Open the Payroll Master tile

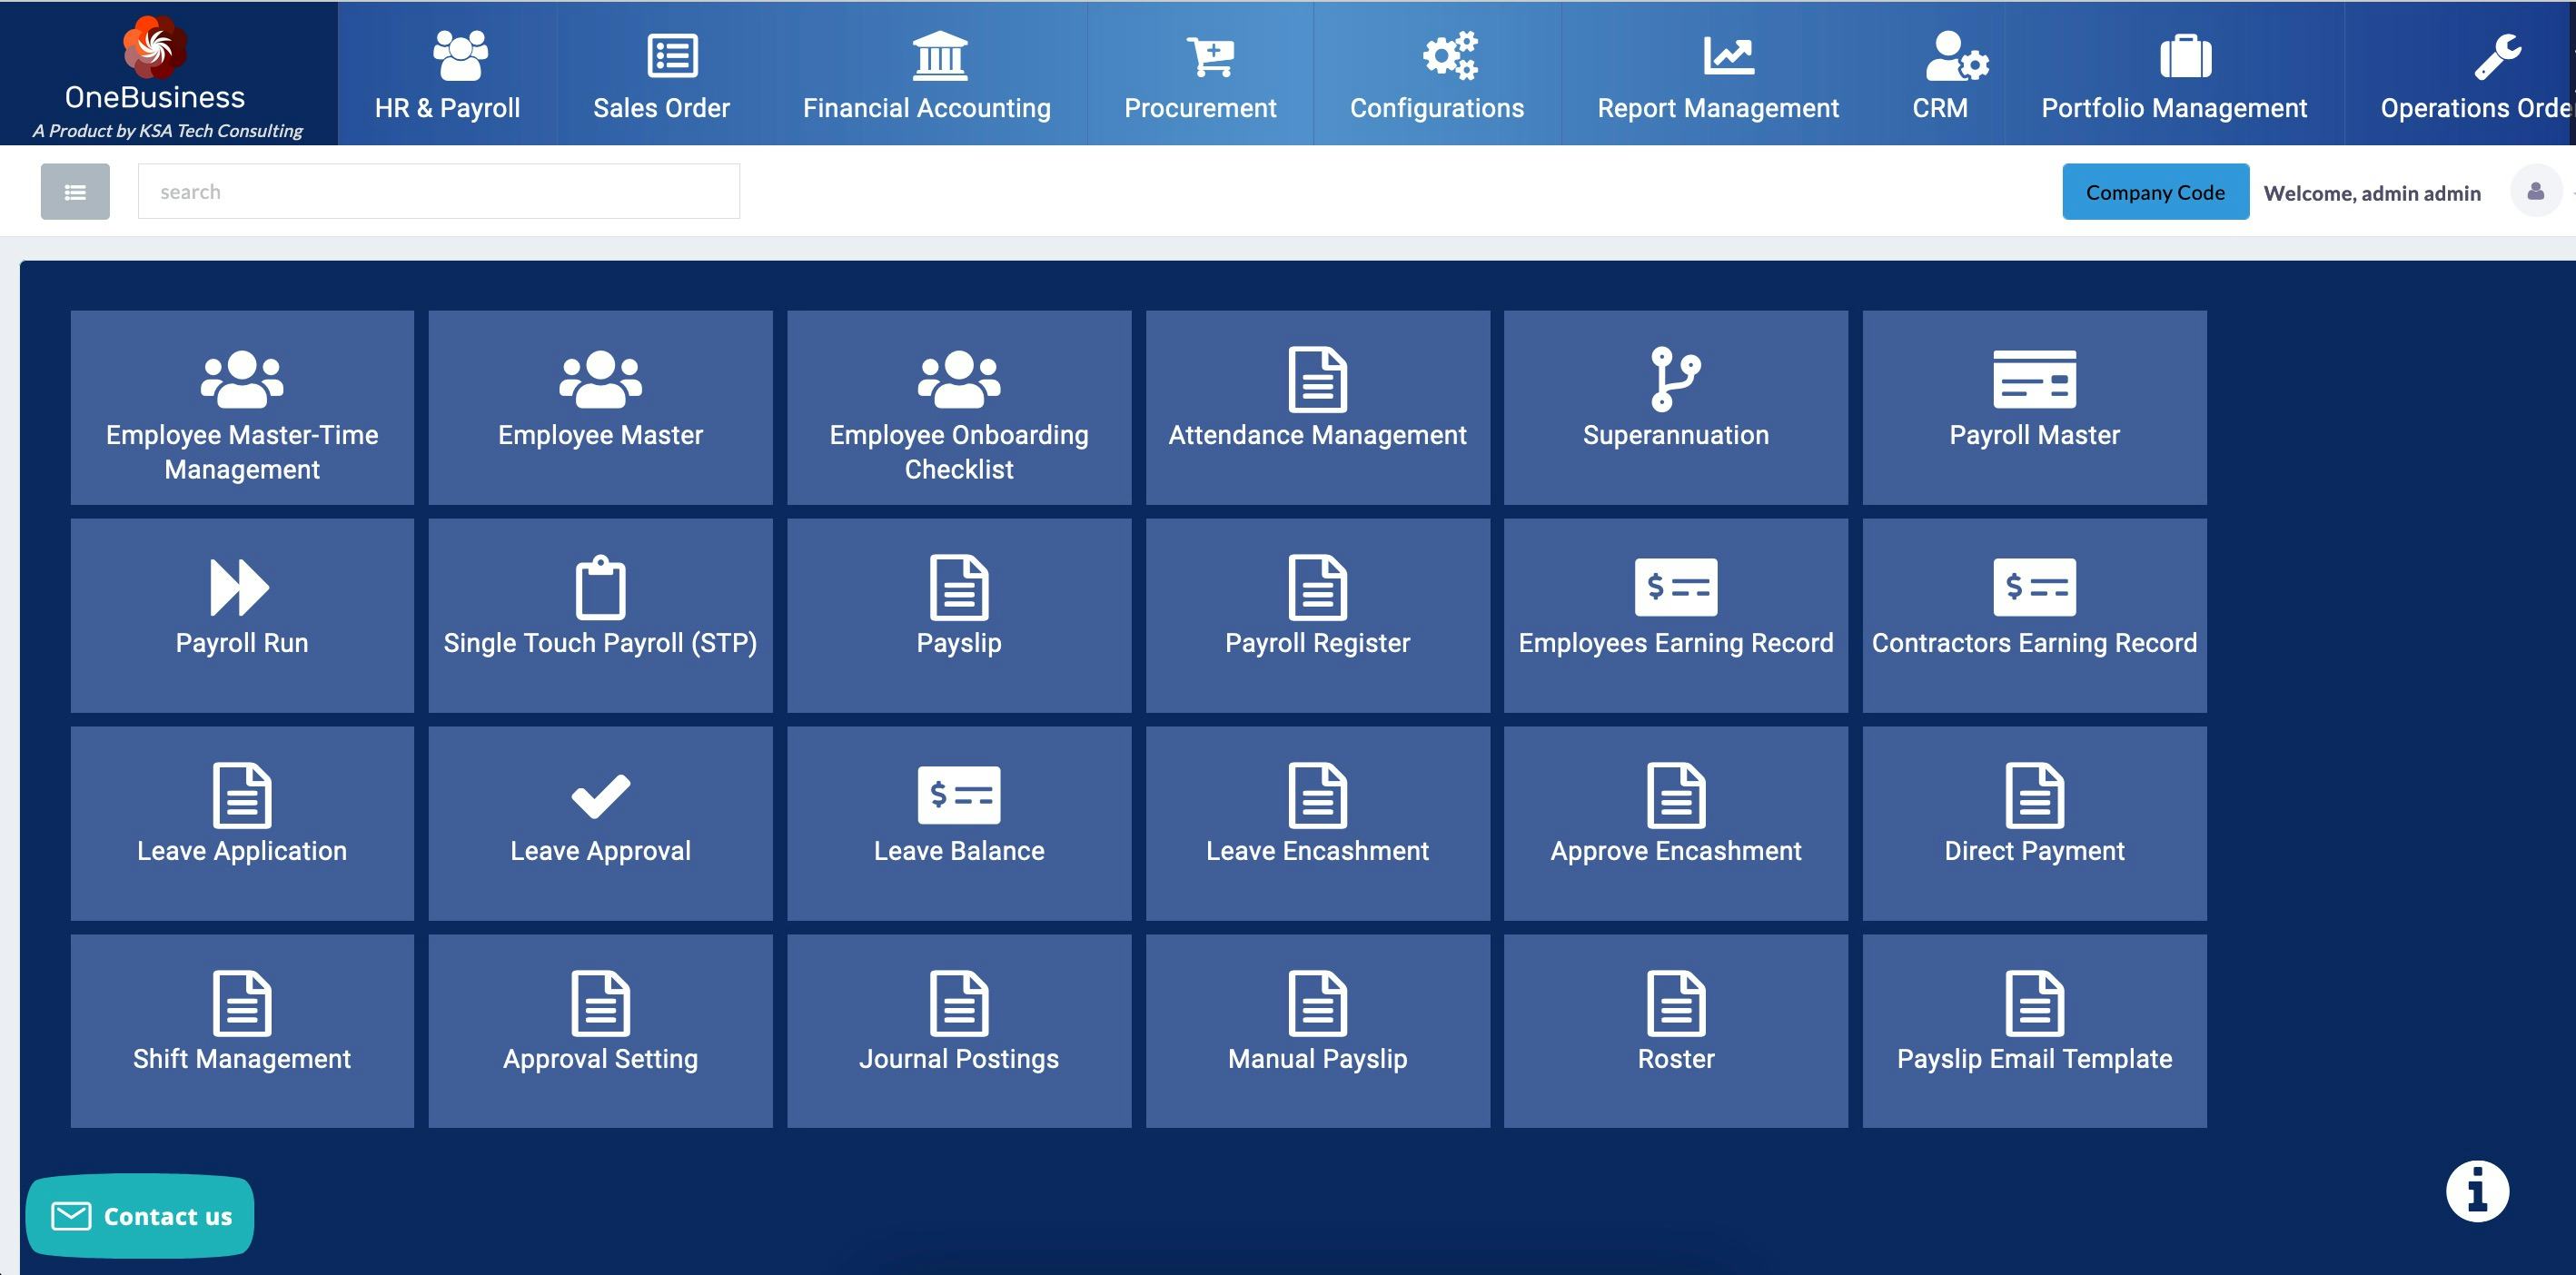click(2033, 406)
